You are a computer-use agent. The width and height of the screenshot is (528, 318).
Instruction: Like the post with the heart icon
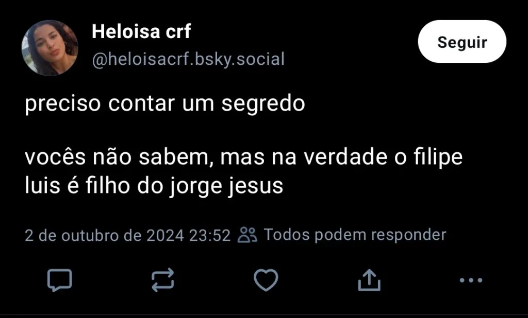[x=266, y=280]
